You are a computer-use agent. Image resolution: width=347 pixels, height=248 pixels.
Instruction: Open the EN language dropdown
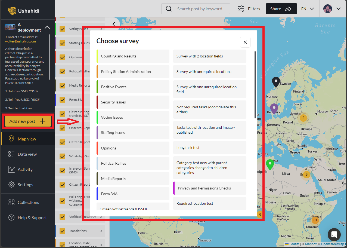pyautogui.click(x=307, y=8)
